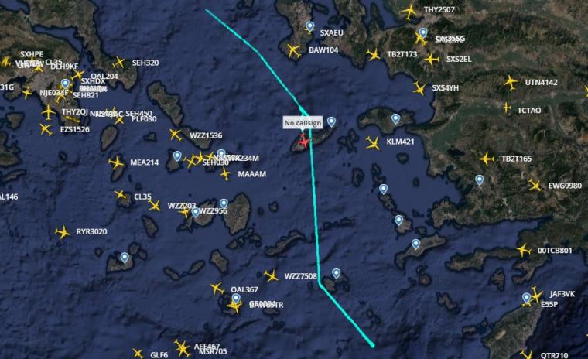Viewport: 588px width, 359px height.
Task: Select the red No callsign aircraft
Action: (303, 142)
